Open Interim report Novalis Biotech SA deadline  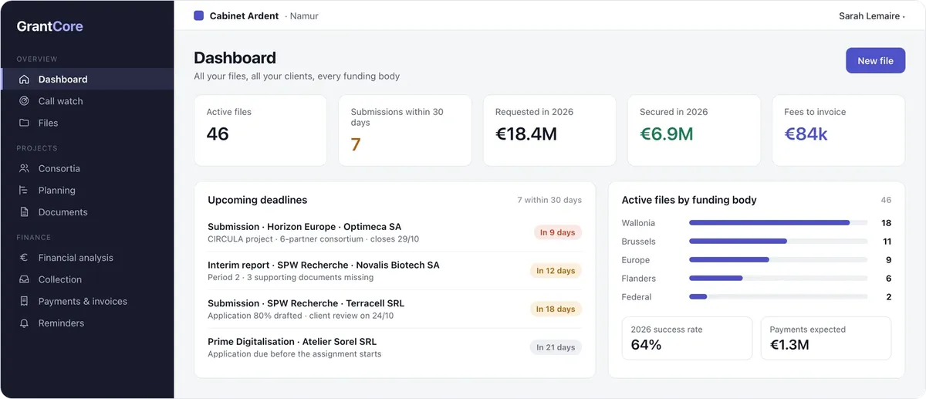click(x=394, y=271)
